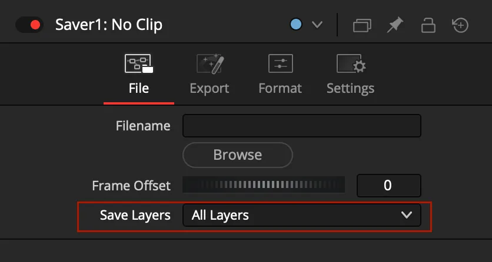
Task: Click the blue node color dot
Action: (297, 25)
